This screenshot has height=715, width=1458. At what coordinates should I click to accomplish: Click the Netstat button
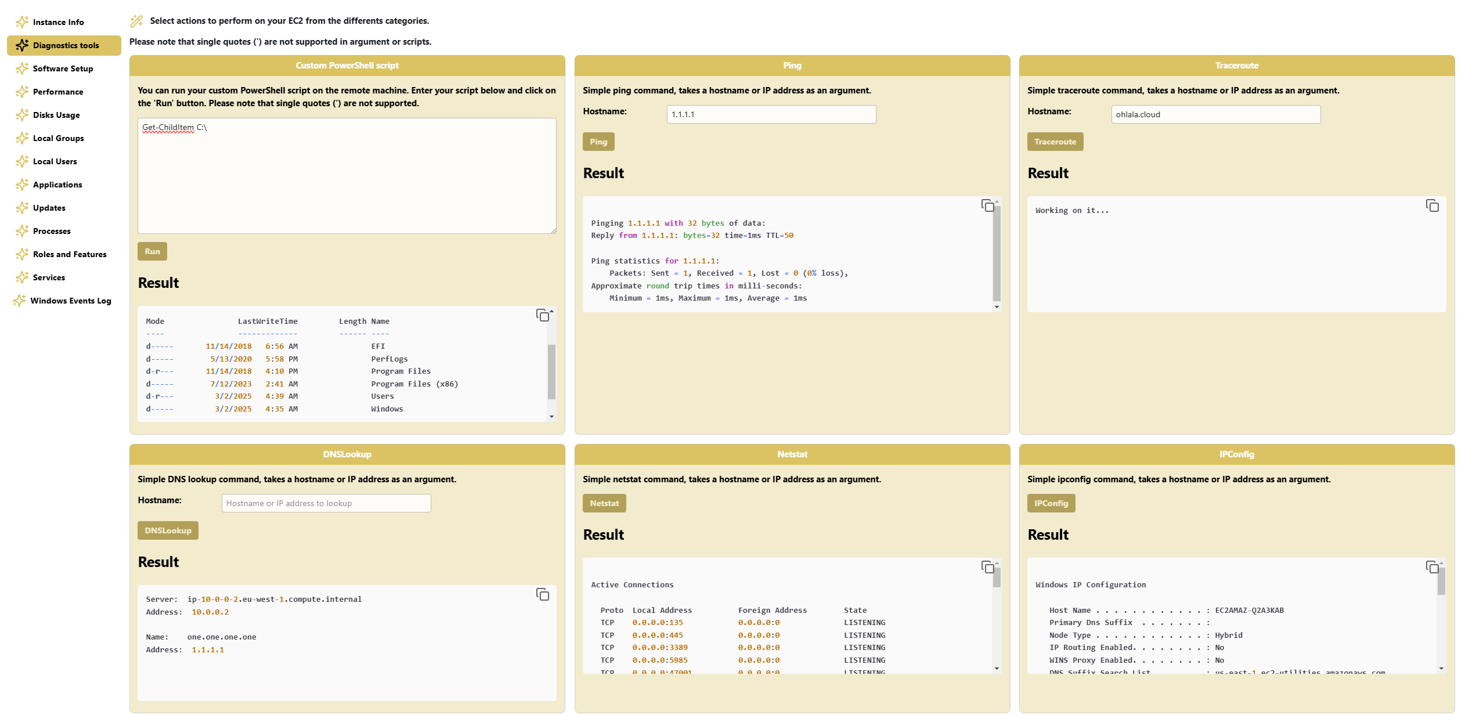pos(604,503)
